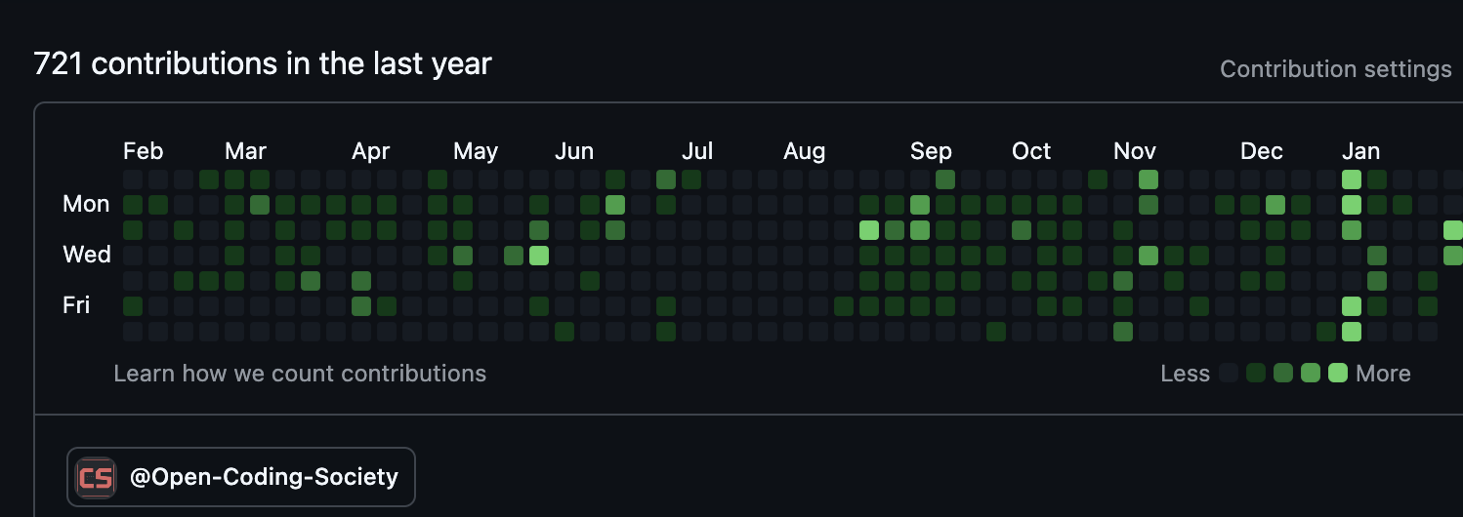Click the Wed weekday row label

coord(86,255)
